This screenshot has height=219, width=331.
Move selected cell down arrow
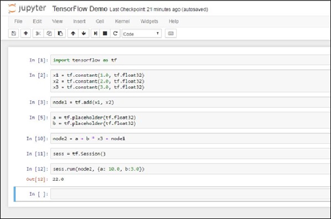coord(84,33)
